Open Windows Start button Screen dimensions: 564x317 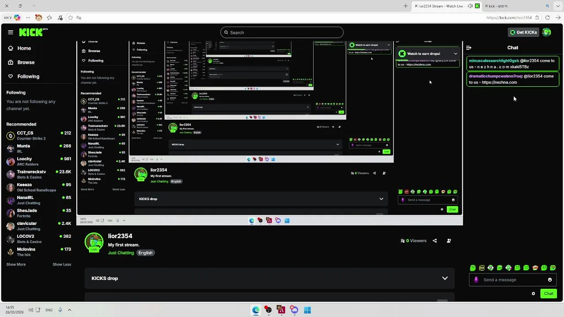(308, 310)
